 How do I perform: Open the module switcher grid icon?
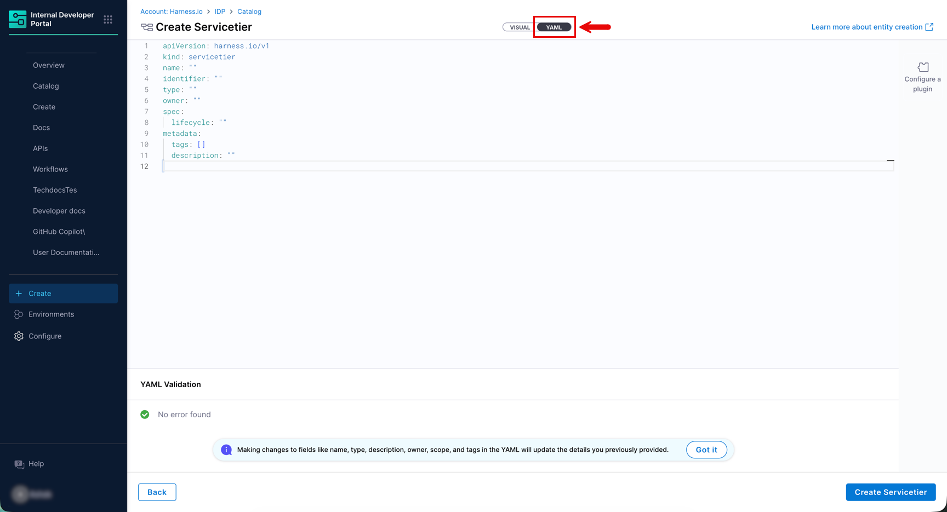(108, 20)
